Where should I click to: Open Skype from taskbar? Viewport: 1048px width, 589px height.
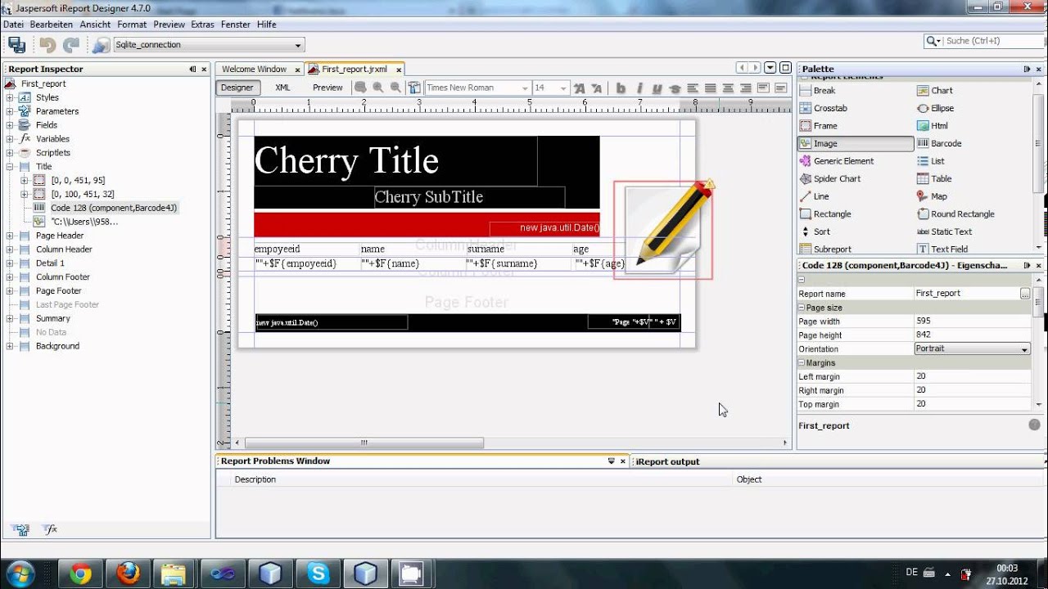[318, 574]
